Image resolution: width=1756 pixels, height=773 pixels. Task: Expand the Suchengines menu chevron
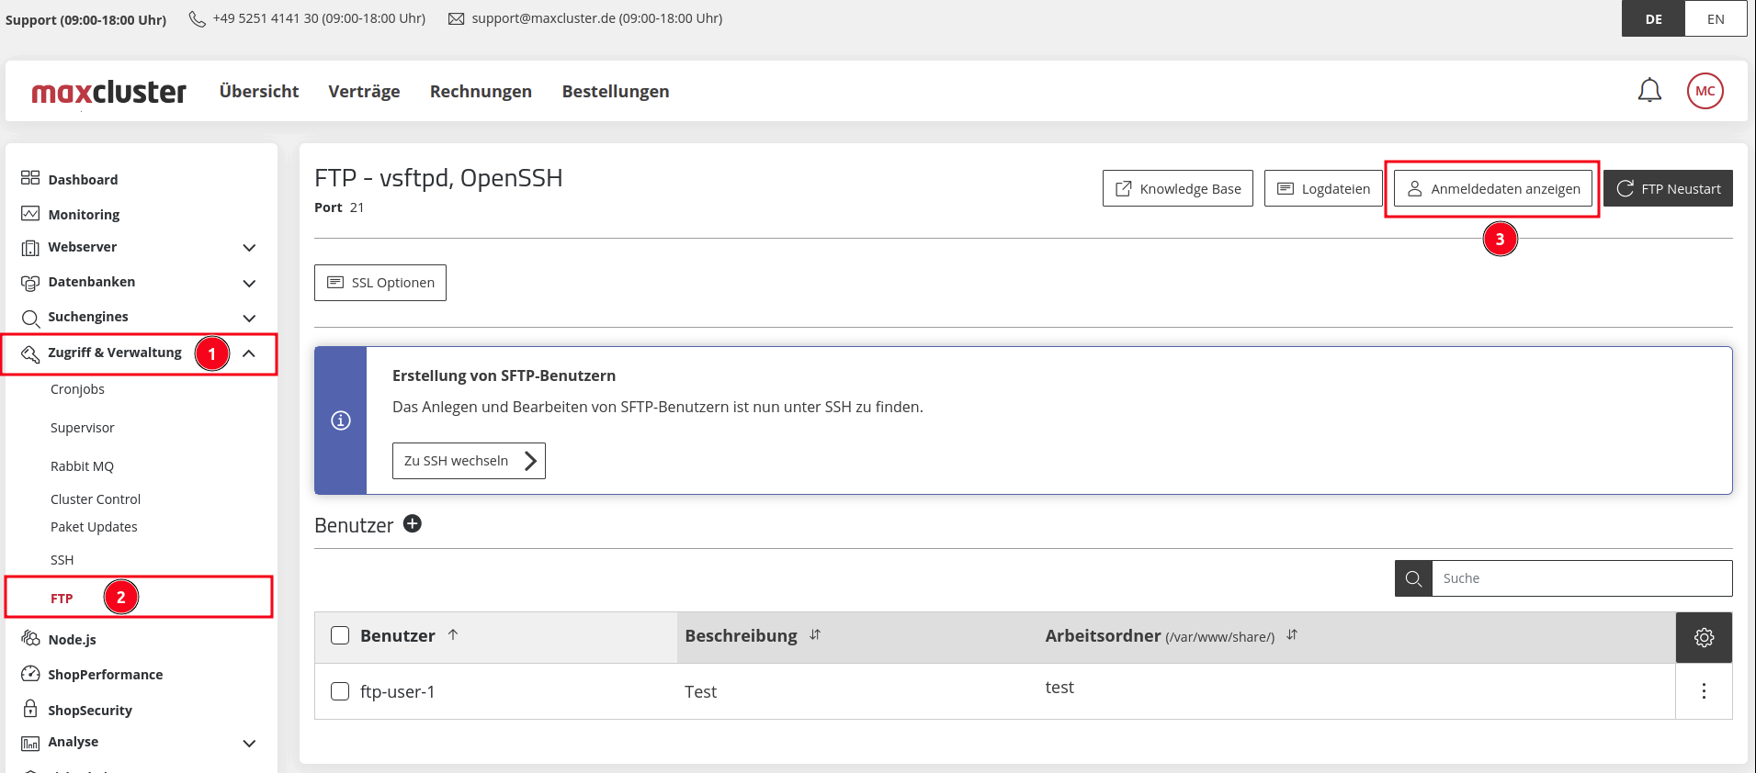[249, 318]
